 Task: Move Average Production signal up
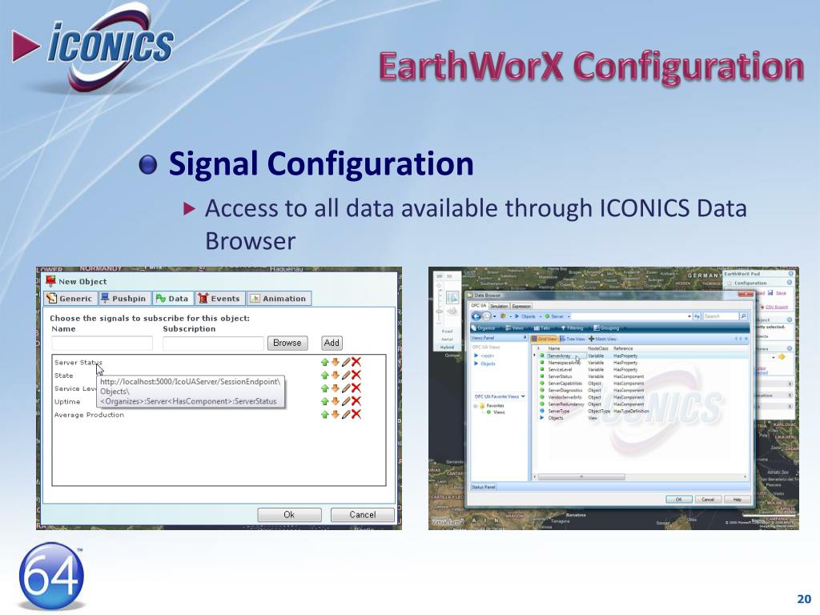(324, 414)
